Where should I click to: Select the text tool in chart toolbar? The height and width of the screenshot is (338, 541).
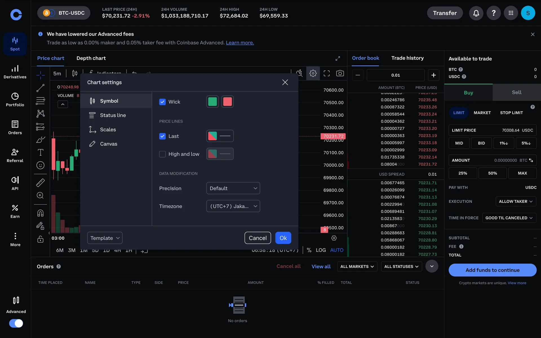pyautogui.click(x=40, y=152)
